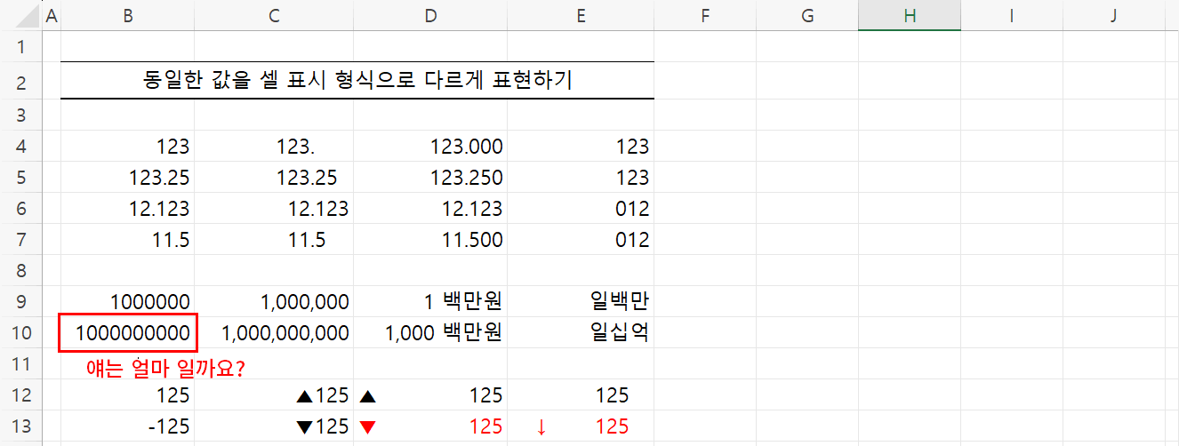This screenshot has width=1179, height=446.
Task: Select cell E9 showing '일백만'
Action: point(581,301)
